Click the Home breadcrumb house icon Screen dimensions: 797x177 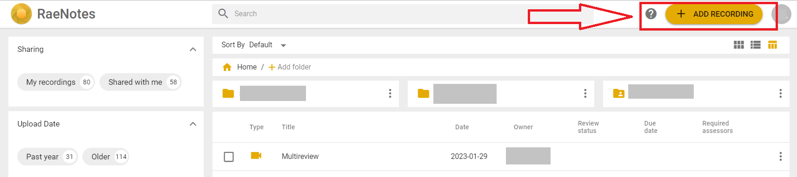pyautogui.click(x=227, y=67)
